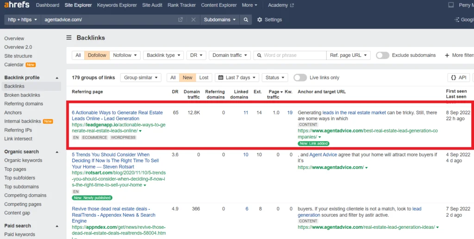Viewport: 474px width, 239px height.
Task: Open Internal backlinks in the sidebar
Action: (22, 121)
